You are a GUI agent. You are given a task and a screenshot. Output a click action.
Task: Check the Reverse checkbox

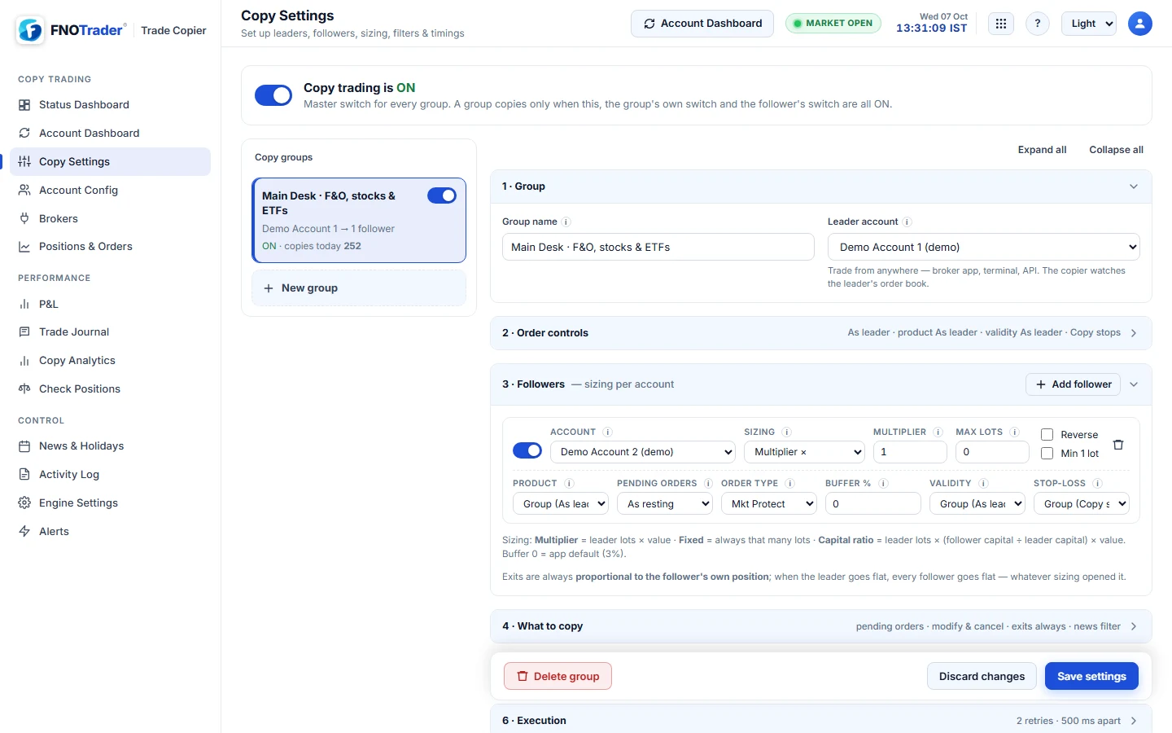pos(1047,435)
